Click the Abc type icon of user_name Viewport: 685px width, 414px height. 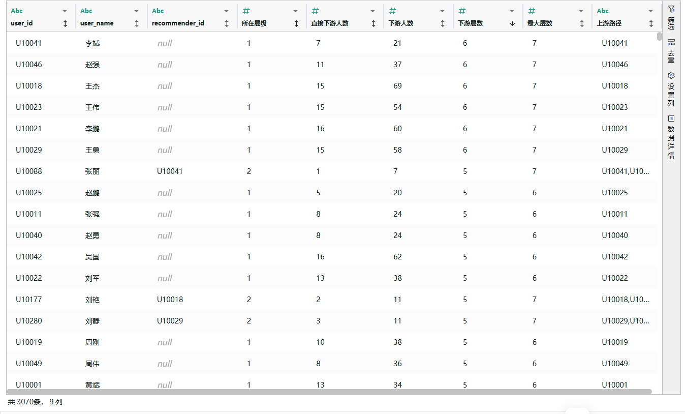point(86,11)
